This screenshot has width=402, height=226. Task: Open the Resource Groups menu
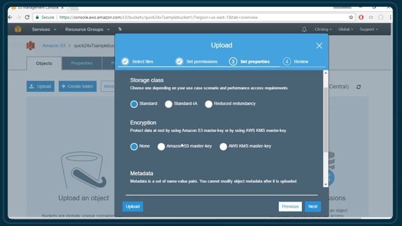(87, 30)
